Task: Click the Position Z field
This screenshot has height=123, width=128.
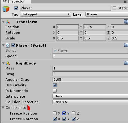Action: click(120, 27)
